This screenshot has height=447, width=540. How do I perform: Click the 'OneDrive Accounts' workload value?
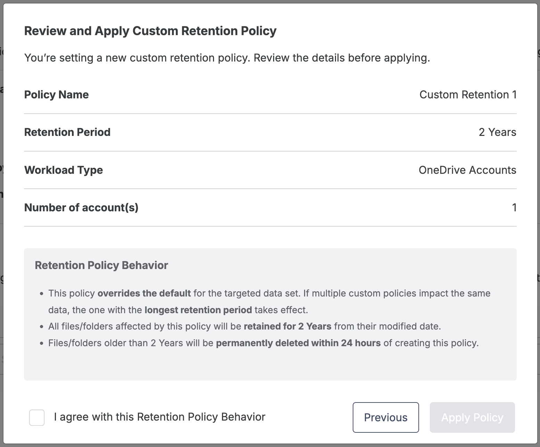tap(467, 170)
